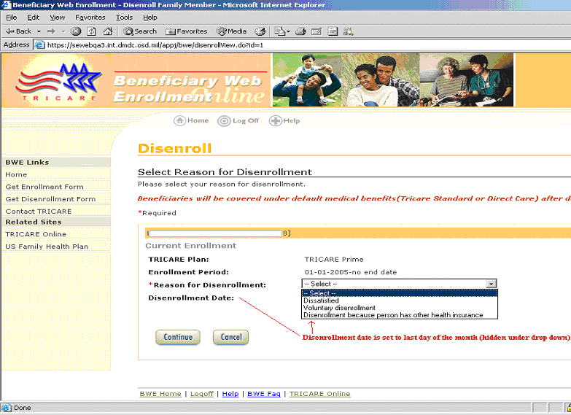Click the Help navigation link with plus icon
Screen dimensions: 571x415
click(x=284, y=120)
